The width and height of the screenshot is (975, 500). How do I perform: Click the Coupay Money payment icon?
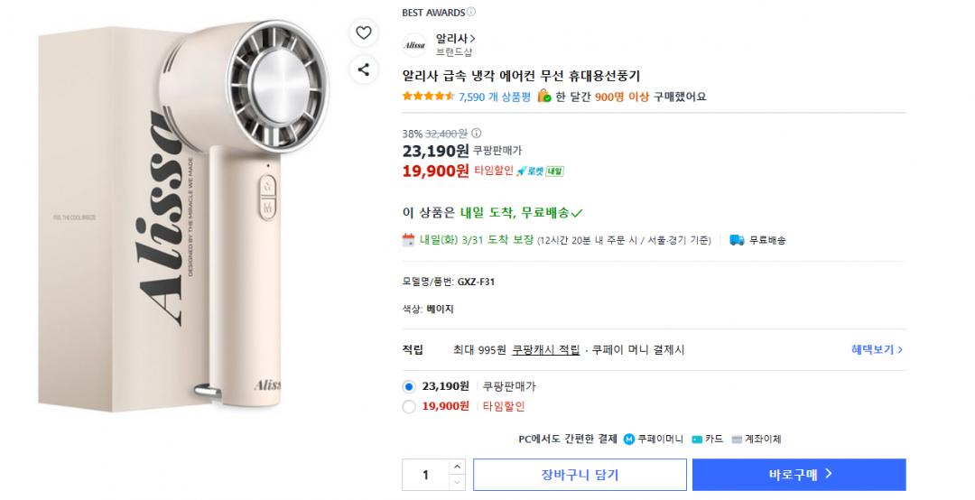(628, 440)
